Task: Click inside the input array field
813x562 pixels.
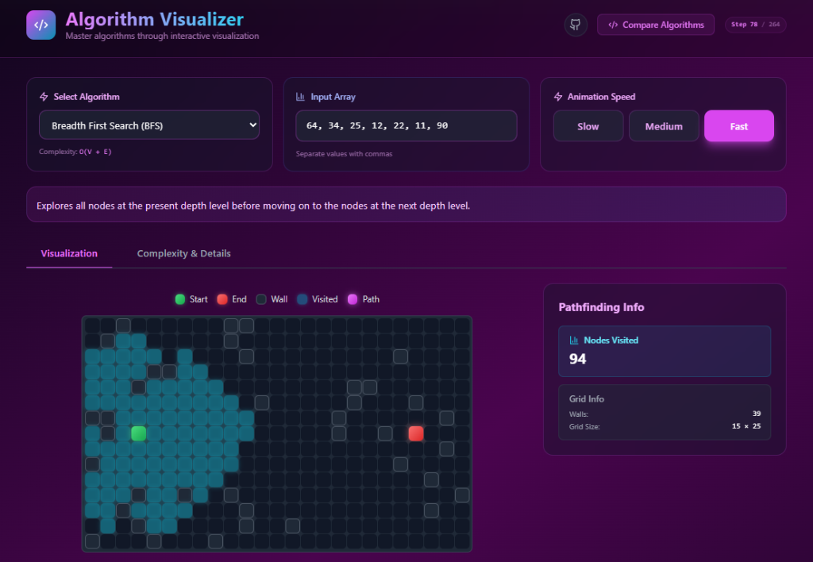Action: (x=406, y=125)
